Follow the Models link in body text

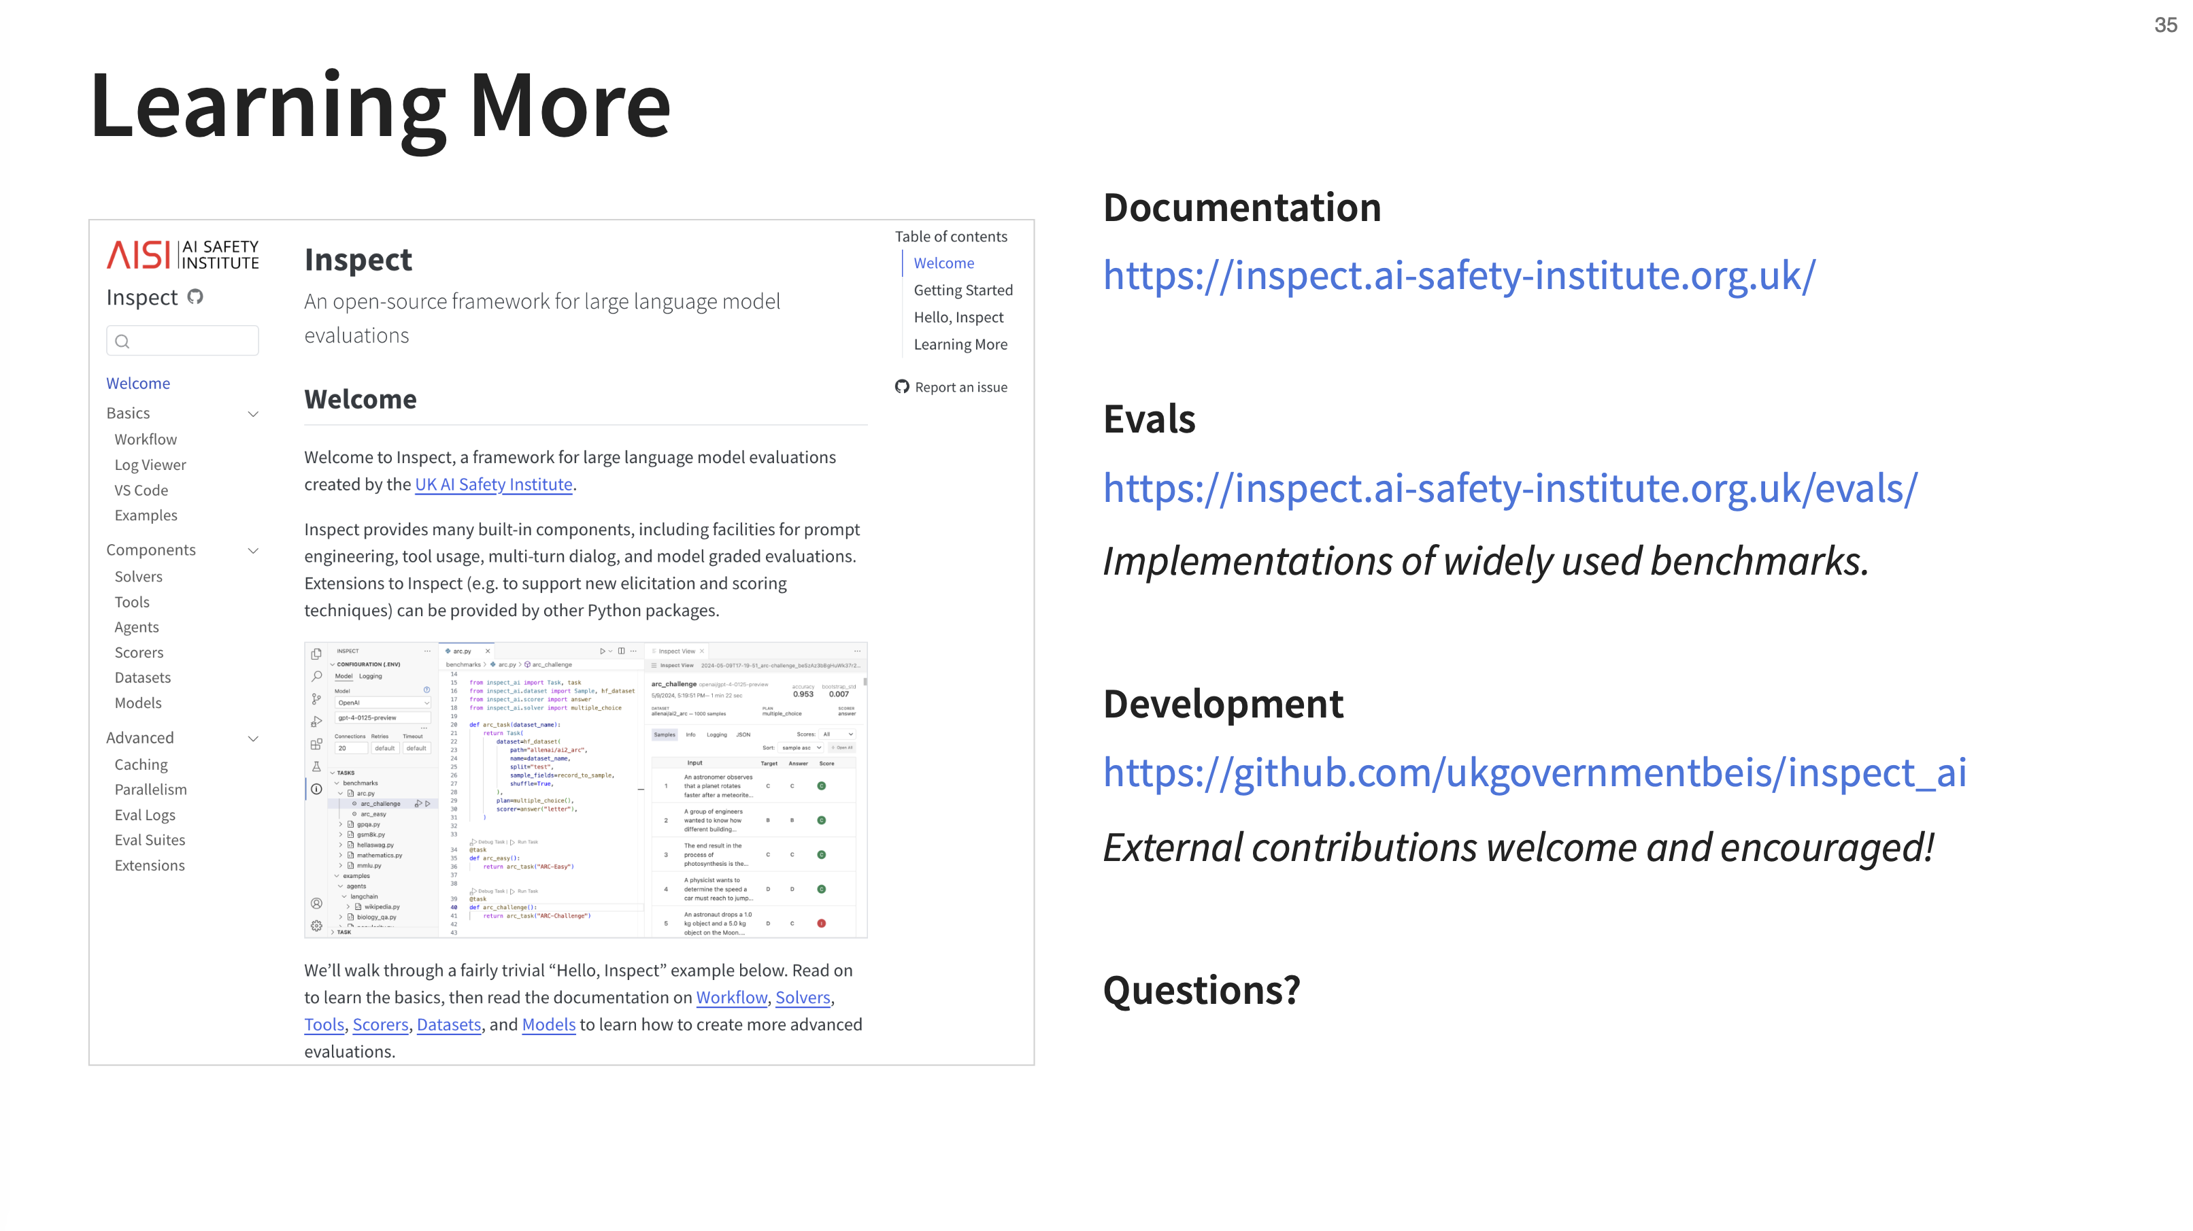point(548,1024)
